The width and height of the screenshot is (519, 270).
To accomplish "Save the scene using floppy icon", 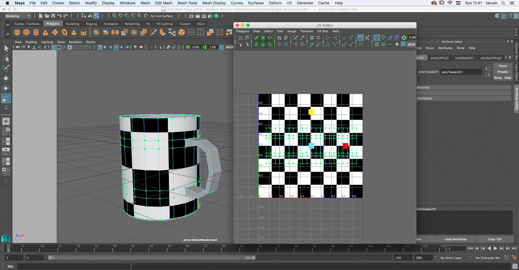I will point(53,16).
